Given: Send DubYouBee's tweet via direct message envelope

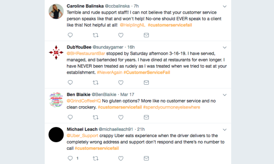Looking at the screenshot, I should (x=146, y=82).
